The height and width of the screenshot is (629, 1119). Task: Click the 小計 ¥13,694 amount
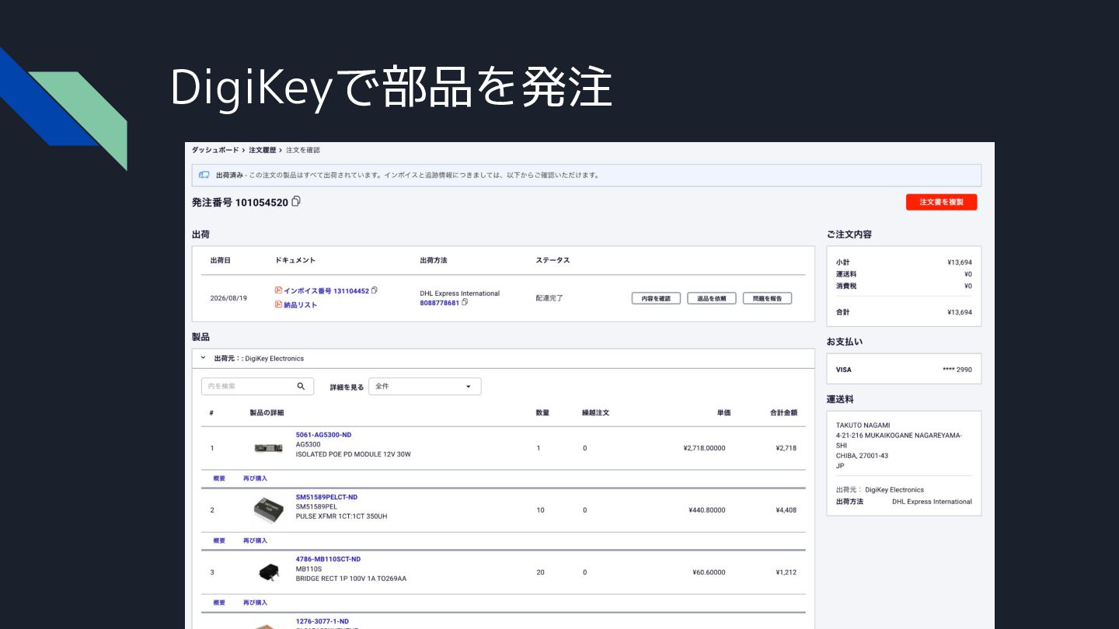coord(960,262)
